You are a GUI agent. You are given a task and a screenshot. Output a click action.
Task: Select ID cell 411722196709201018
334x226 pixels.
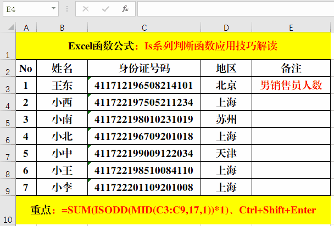pos(144,136)
